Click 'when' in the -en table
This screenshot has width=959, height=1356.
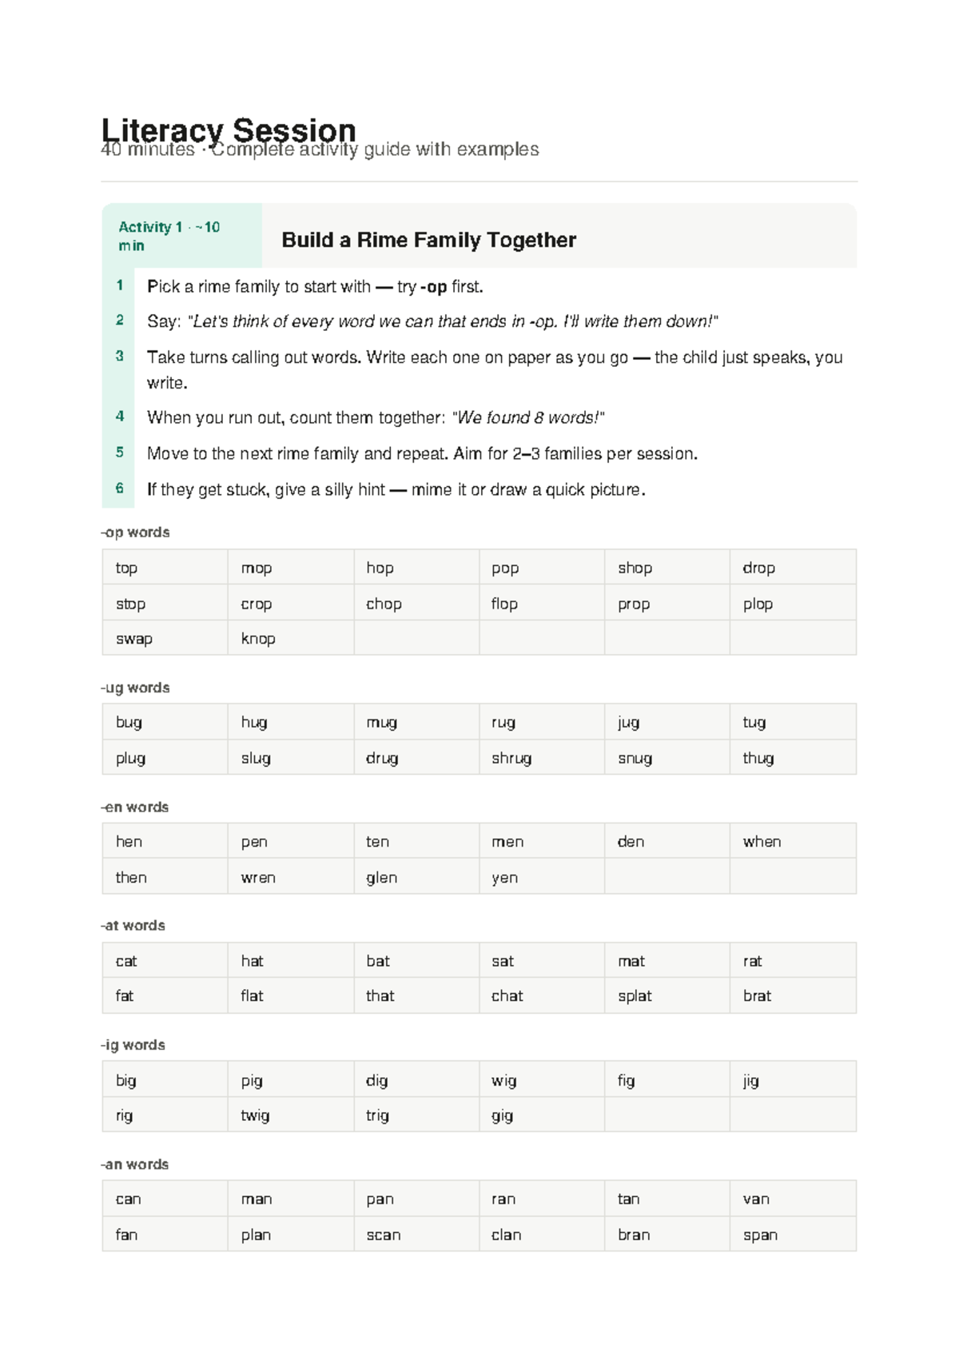pyautogui.click(x=762, y=841)
